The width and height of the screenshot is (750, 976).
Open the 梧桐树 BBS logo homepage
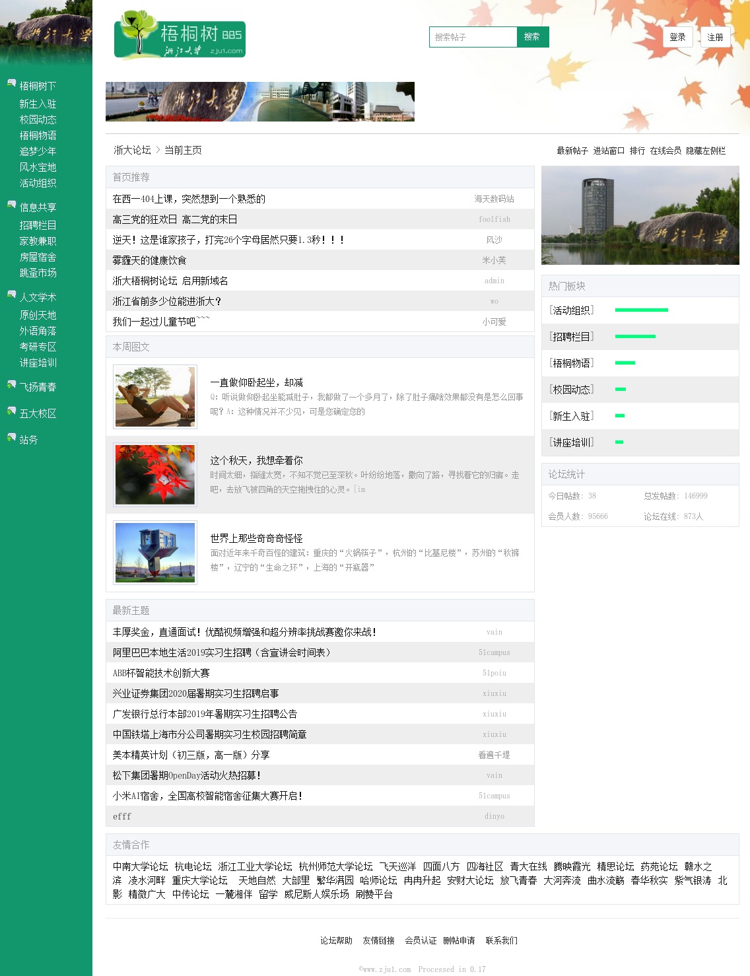180,35
